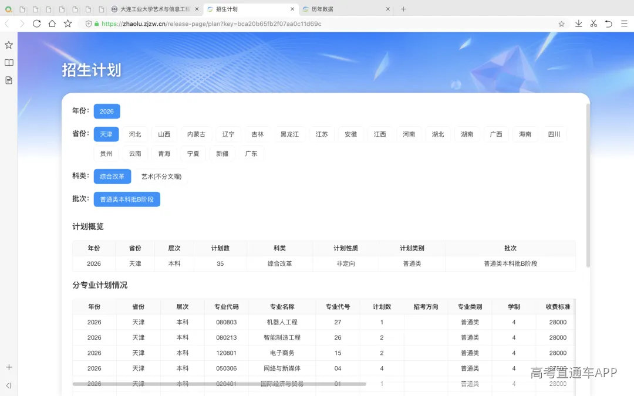Go to the browser home page icon

pyautogui.click(x=52, y=23)
